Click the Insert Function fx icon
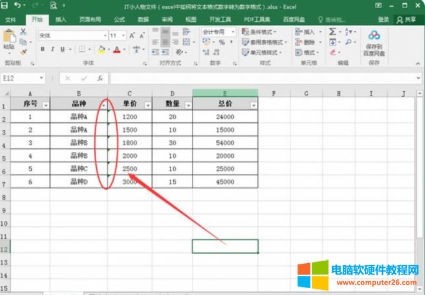425x295 pixels. tap(99, 79)
